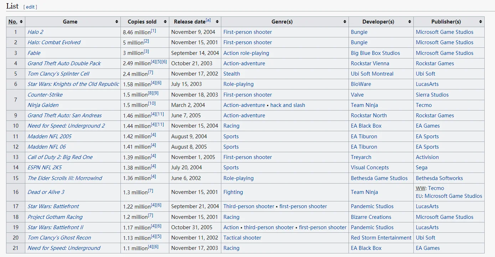The height and width of the screenshot is (257, 495).
Task: Open Tom Clancy's Splinter Cell link
Action: 58,74
